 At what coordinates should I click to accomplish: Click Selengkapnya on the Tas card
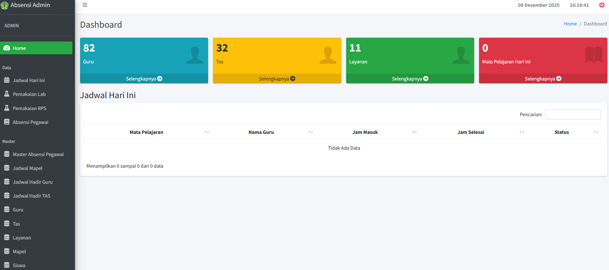pos(277,79)
